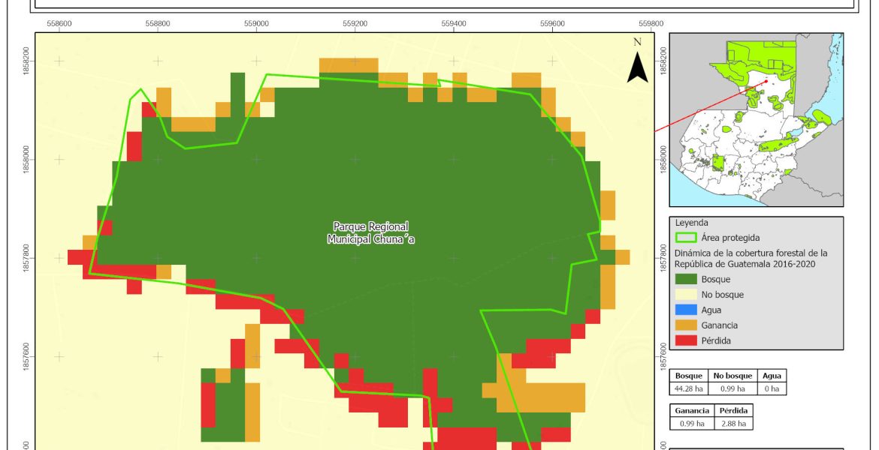Click the 2.88 ha Pérdida table value
The width and height of the screenshot is (879, 450).
click(x=733, y=424)
